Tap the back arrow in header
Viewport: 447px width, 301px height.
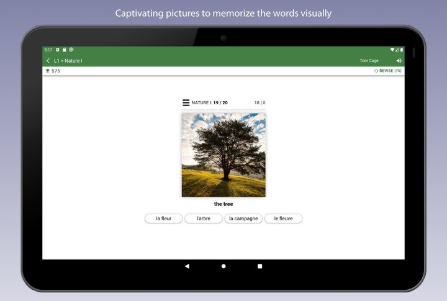pos(48,61)
